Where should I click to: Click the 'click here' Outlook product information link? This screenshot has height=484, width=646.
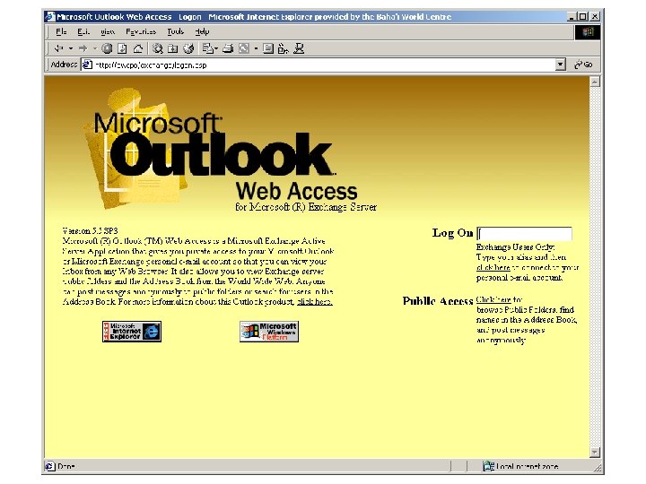(315, 302)
